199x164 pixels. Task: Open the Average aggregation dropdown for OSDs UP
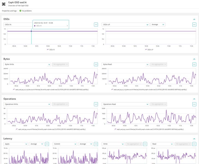point(158,24)
